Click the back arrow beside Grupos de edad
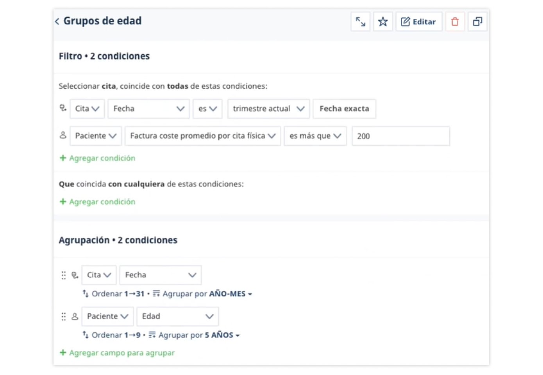Image resolution: width=543 pixels, height=375 pixels. (x=57, y=21)
